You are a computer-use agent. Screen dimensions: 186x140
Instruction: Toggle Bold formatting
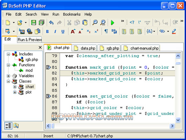47,32
